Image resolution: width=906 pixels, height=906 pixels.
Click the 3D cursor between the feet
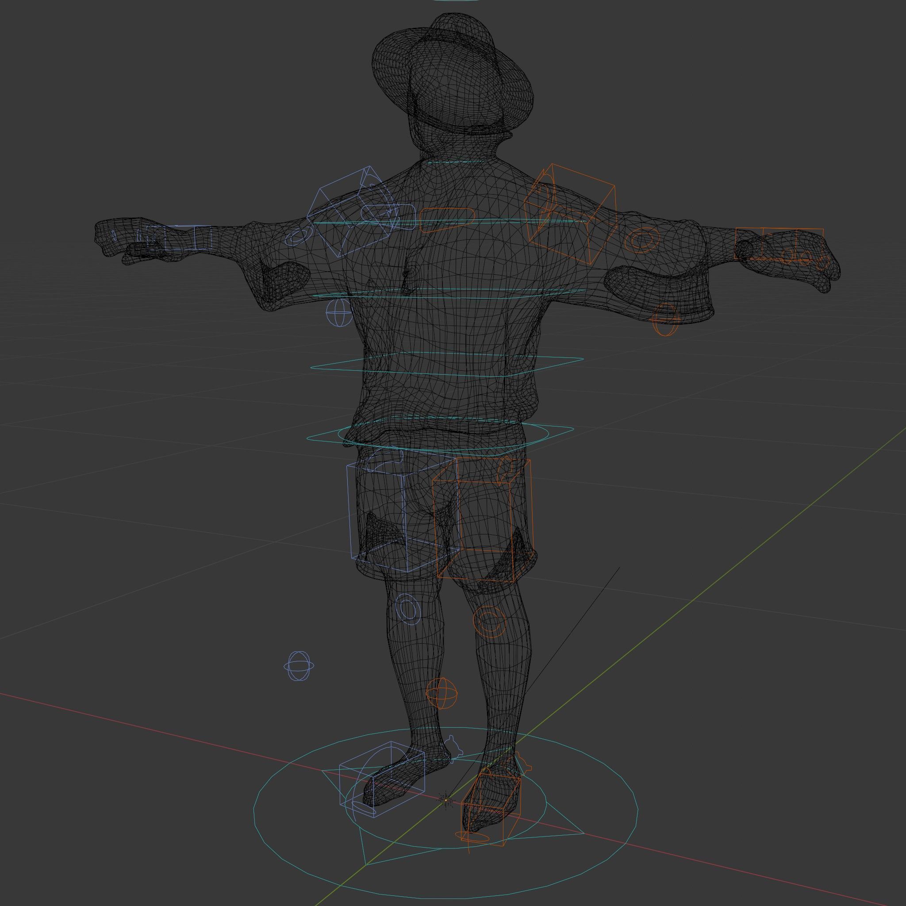(x=445, y=799)
